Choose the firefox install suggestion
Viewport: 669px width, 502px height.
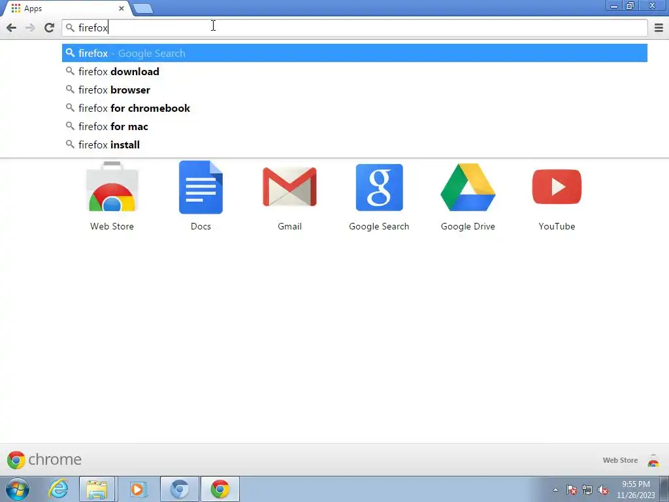[355, 144]
